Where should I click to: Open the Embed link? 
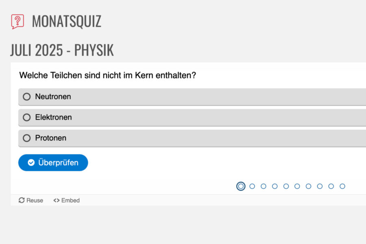coord(70,200)
